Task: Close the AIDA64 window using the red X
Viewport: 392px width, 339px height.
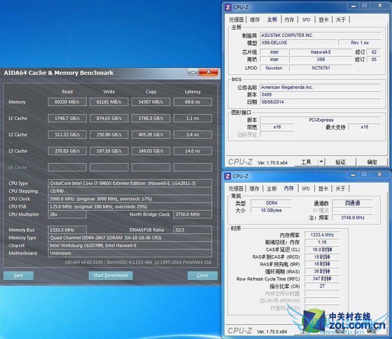Action: pos(209,72)
